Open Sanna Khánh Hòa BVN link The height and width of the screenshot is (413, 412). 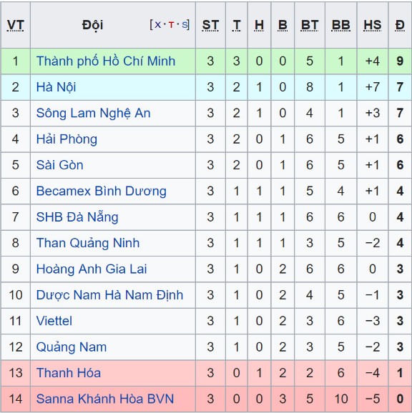105,399
